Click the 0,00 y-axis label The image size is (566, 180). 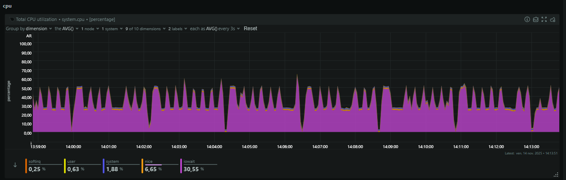tap(27, 133)
